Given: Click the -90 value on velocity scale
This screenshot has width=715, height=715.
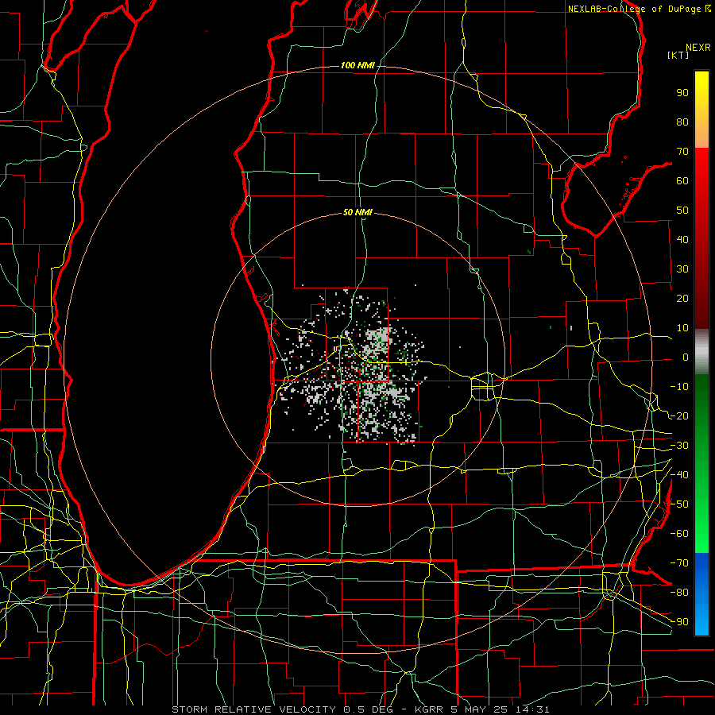Looking at the screenshot, I should (679, 622).
